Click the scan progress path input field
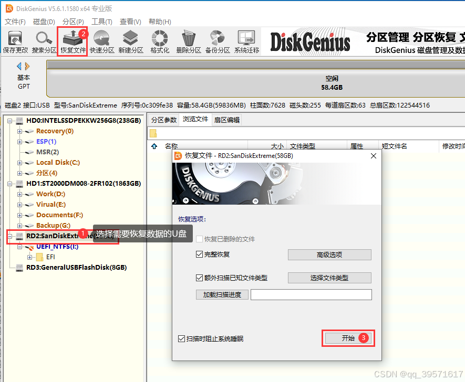This screenshot has height=382, width=465. 311,294
